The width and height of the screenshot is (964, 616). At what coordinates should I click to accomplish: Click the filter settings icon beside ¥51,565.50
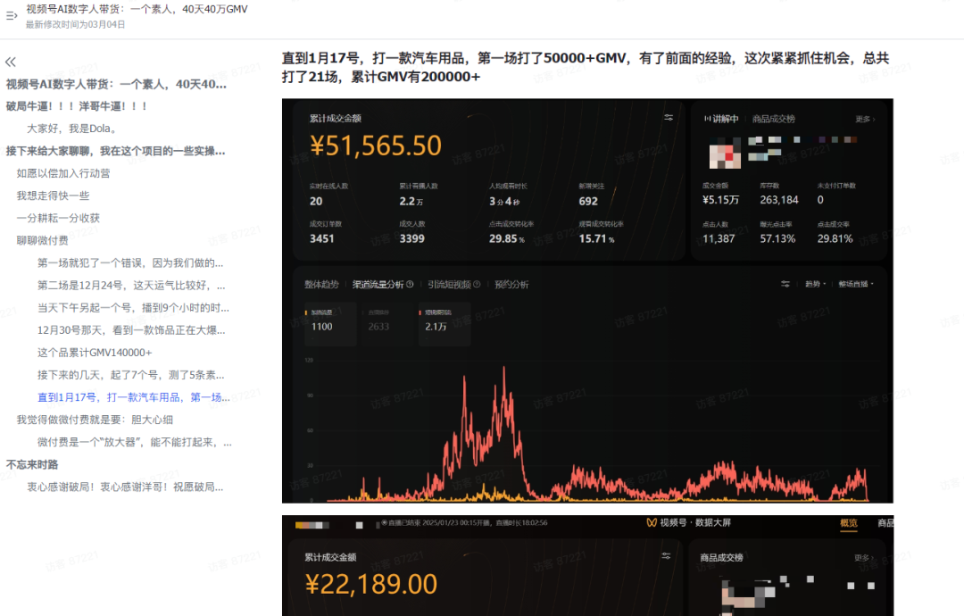click(x=668, y=118)
